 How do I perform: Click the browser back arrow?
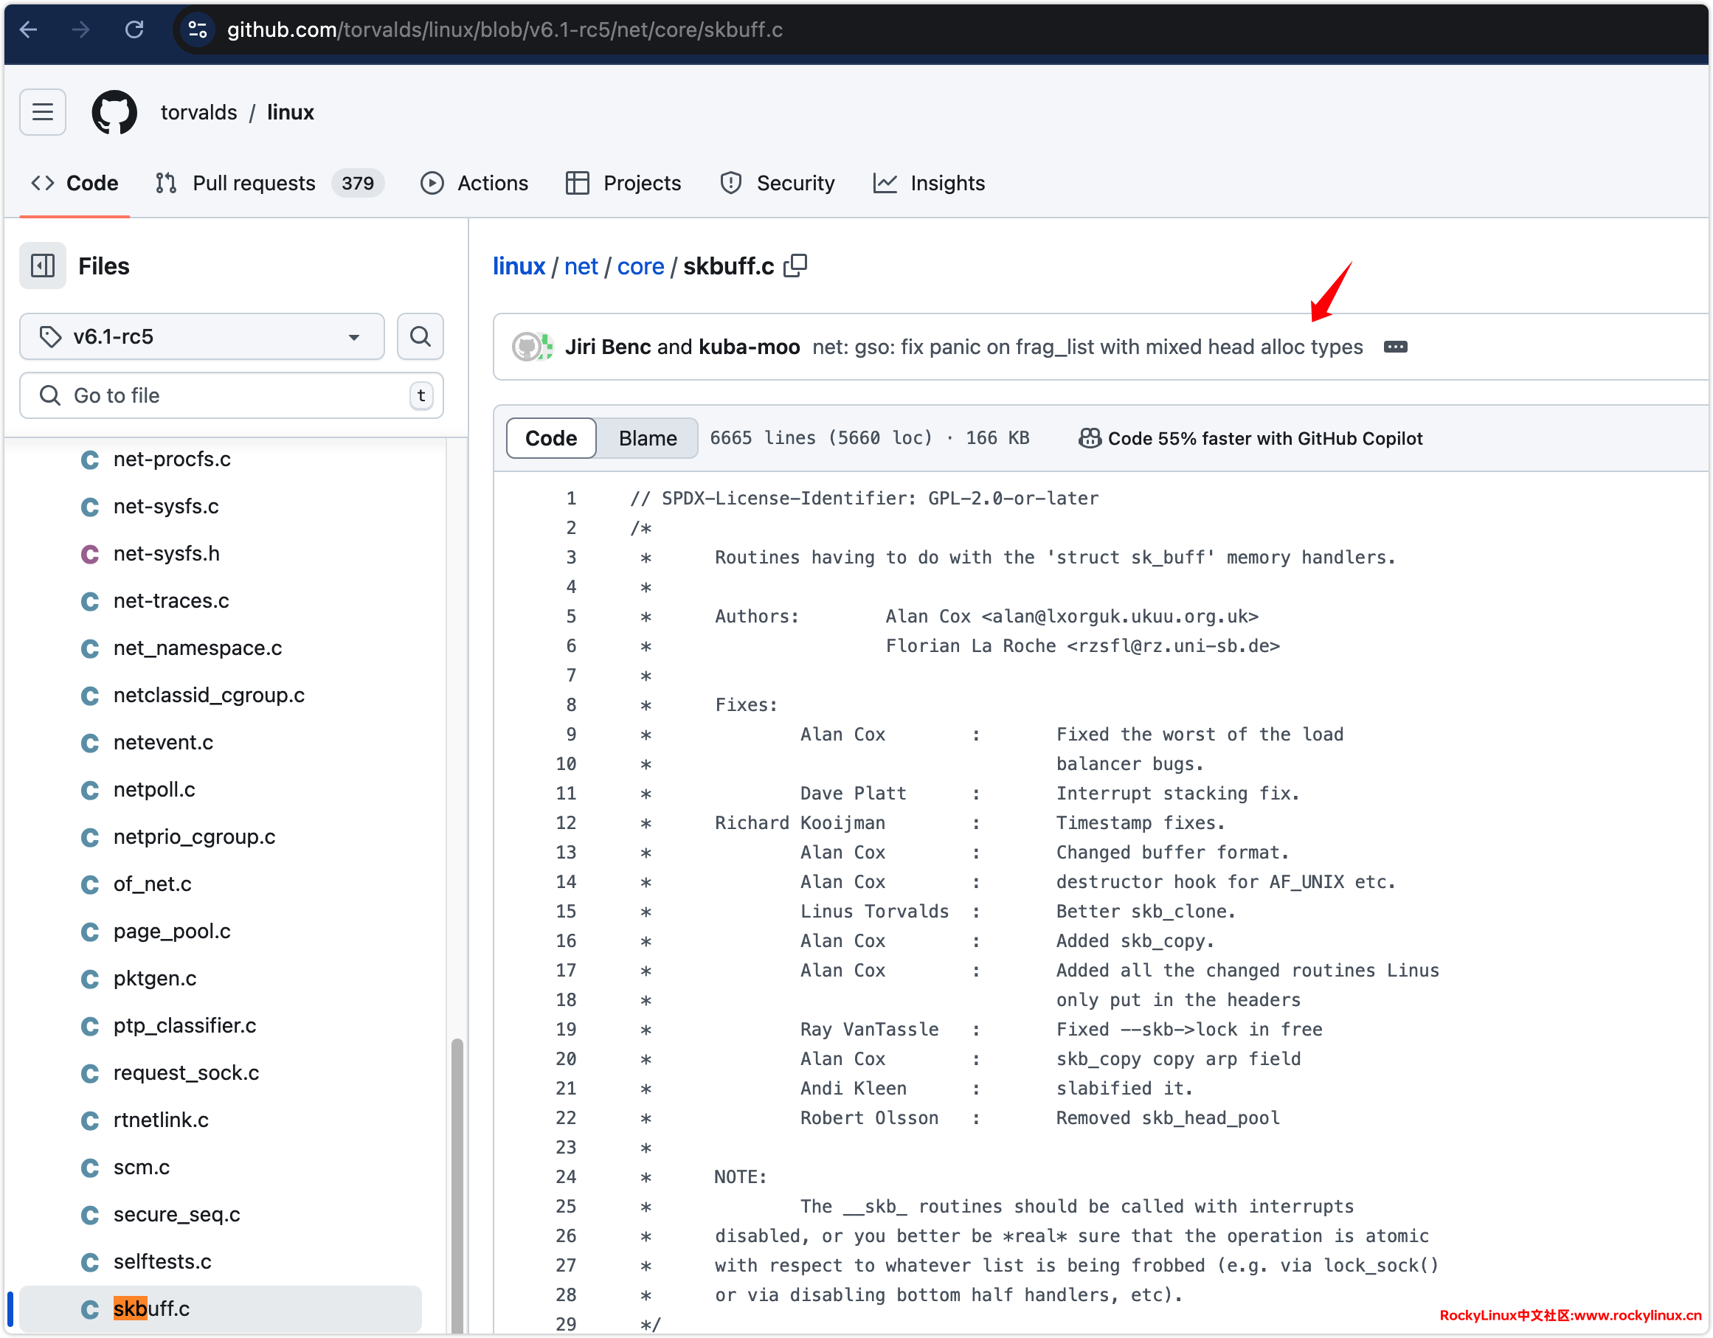point(29,30)
